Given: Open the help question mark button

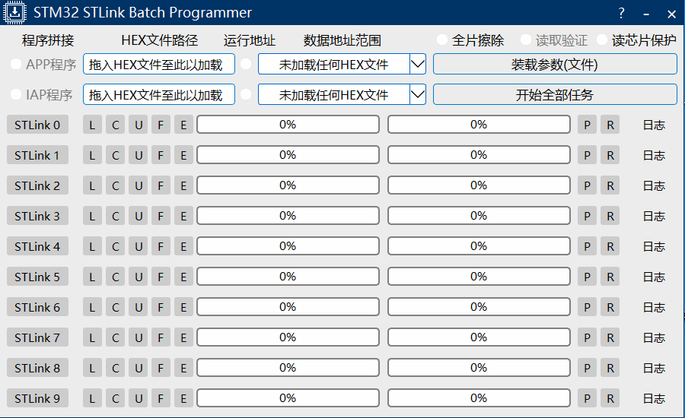Looking at the screenshot, I should pyautogui.click(x=621, y=13).
